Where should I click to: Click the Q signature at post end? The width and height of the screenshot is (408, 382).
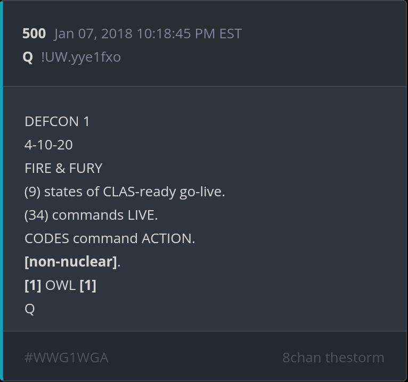tap(29, 309)
